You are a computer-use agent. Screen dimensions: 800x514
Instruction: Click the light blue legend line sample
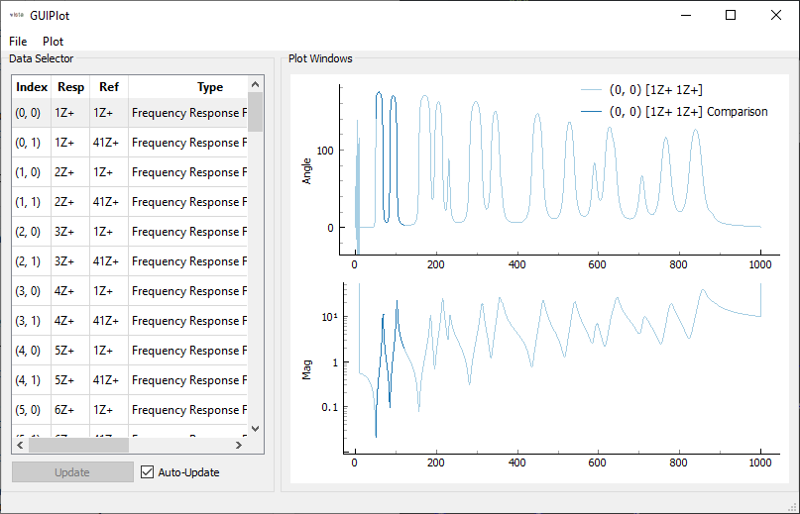point(591,90)
